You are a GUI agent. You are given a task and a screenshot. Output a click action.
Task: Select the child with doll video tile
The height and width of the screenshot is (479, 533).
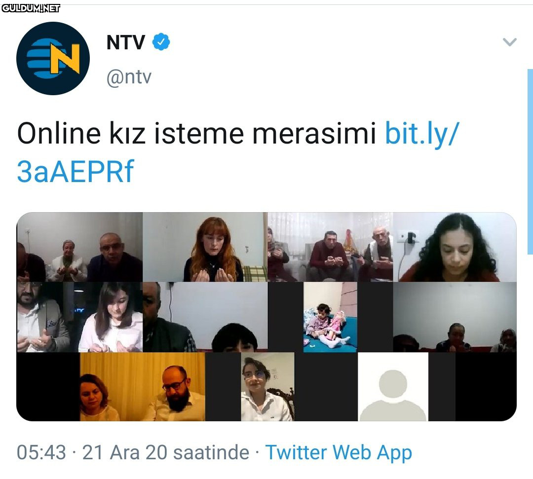click(330, 317)
